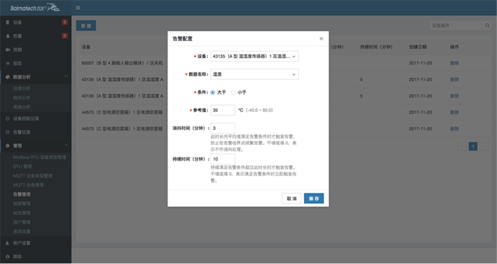
Task: Click the 设备 device icon in sidebar
Action: tap(8, 22)
